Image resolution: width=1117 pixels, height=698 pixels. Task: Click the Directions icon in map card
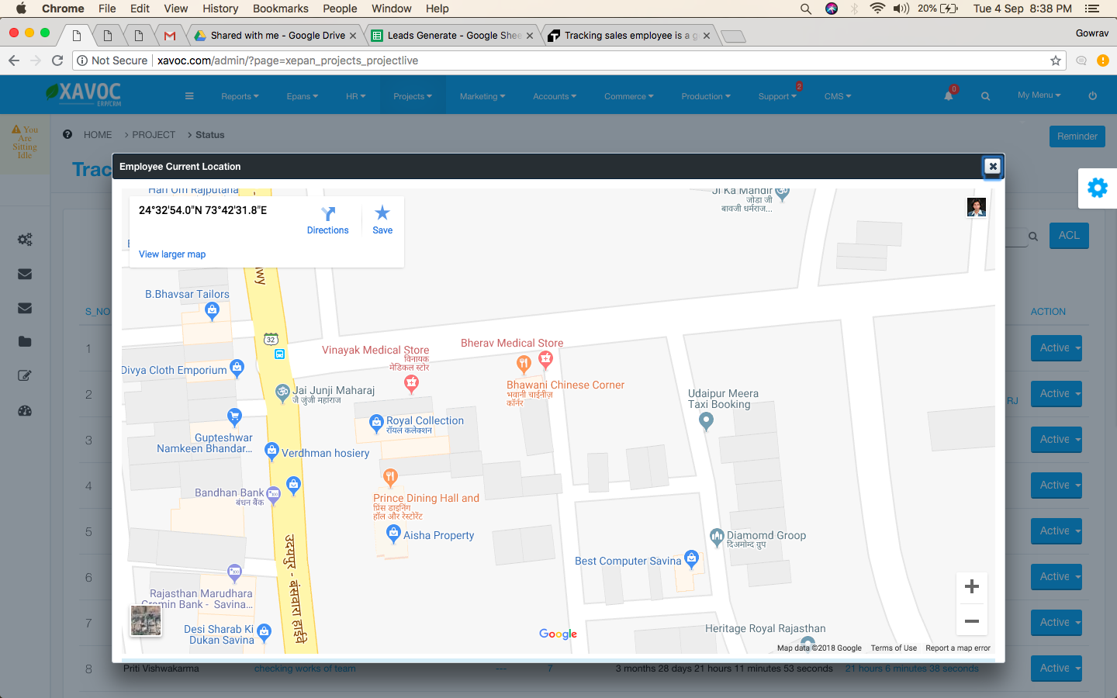pos(328,214)
